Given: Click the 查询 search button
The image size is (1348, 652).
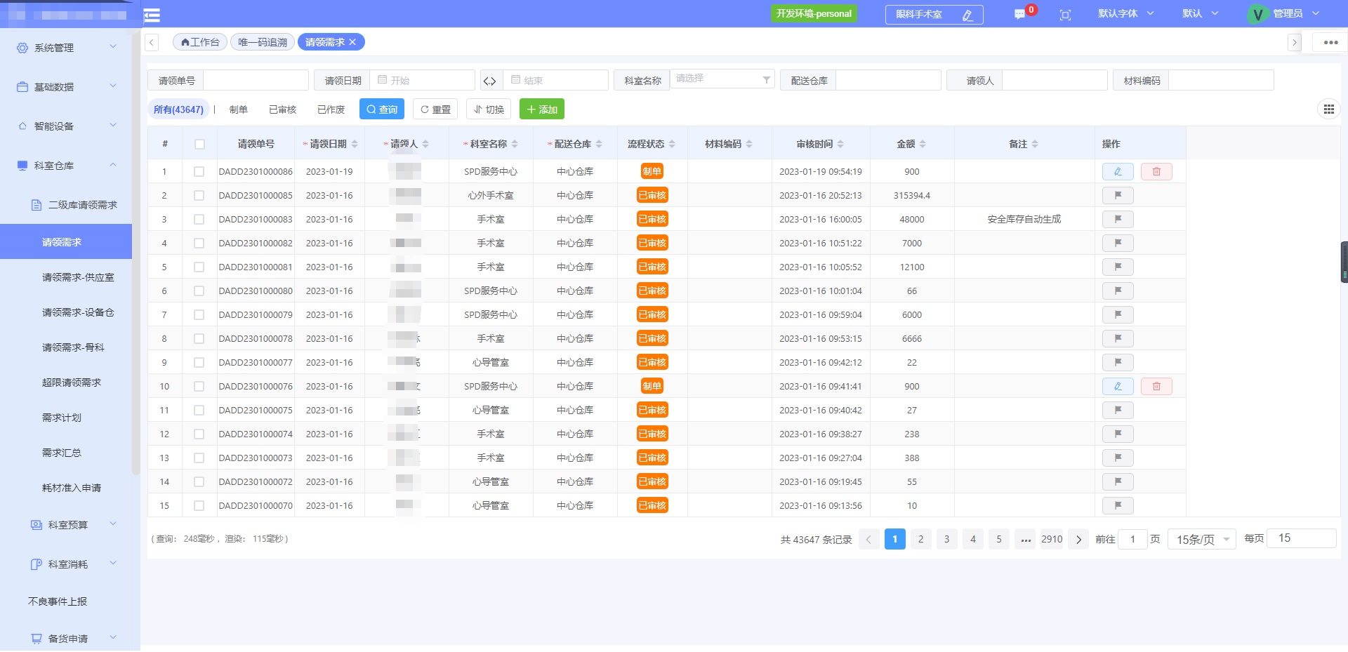Looking at the screenshot, I should tap(382, 109).
